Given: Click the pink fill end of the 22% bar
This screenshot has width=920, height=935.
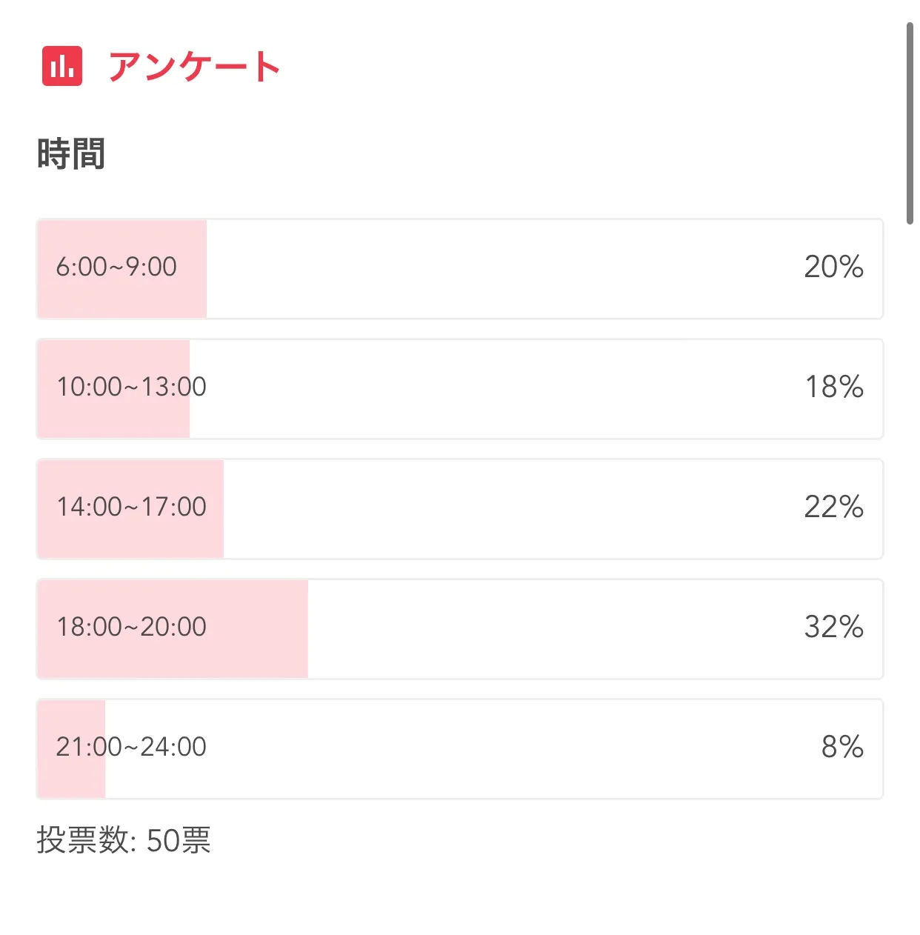Looking at the screenshot, I should tap(215, 533).
